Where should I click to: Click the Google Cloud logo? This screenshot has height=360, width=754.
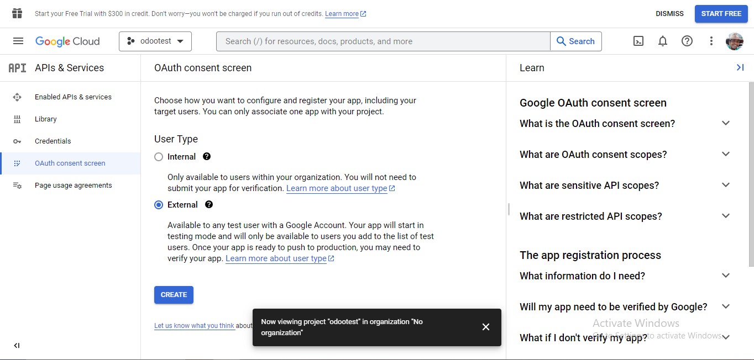(x=67, y=41)
